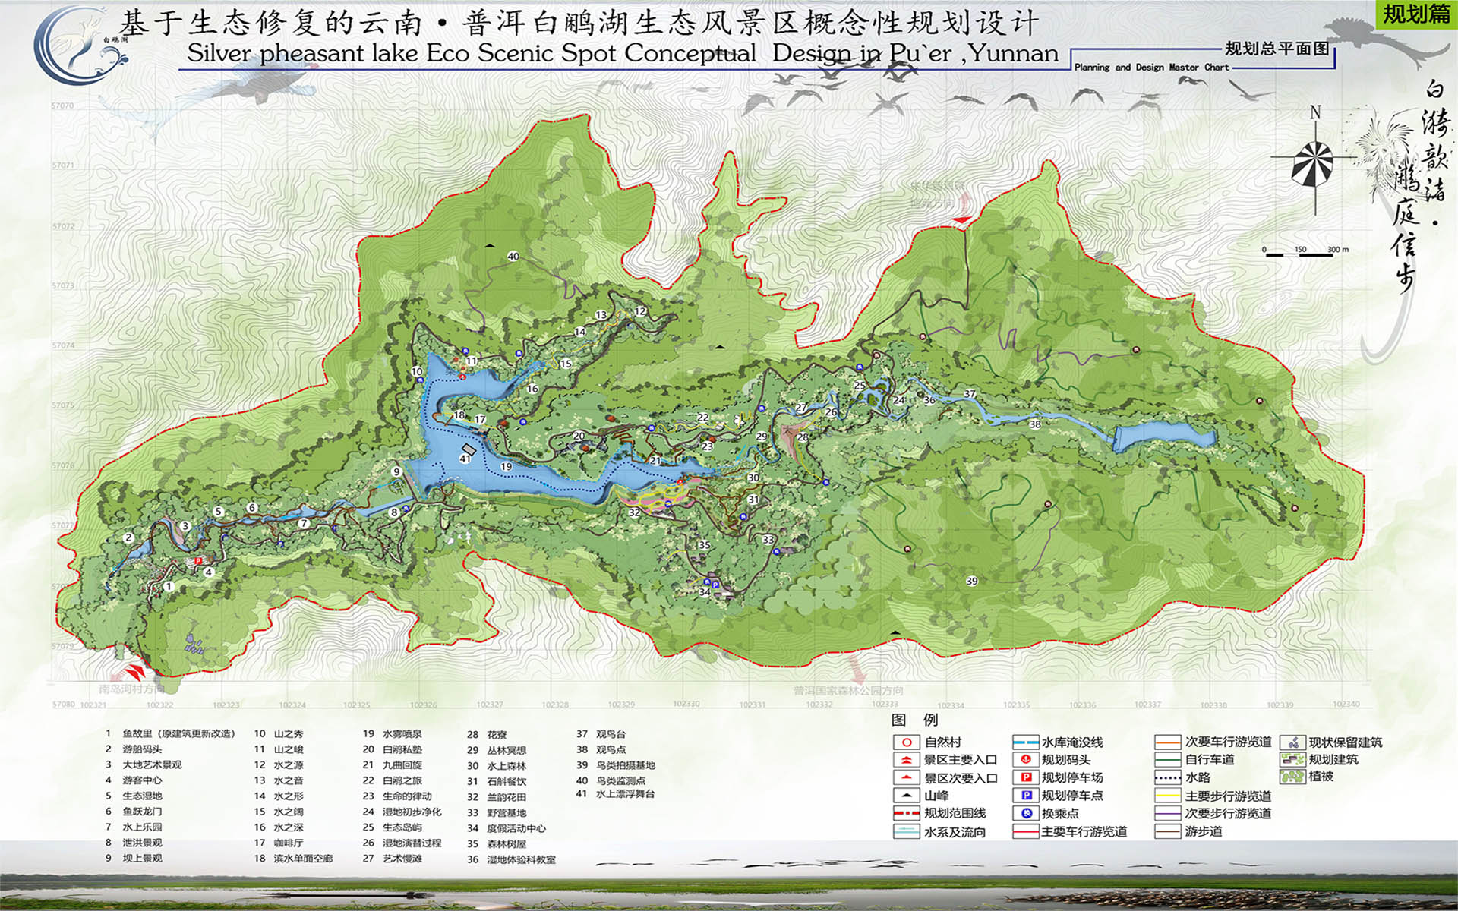
Task: Click the 植被 vegetation legend icon
Action: (x=1292, y=777)
